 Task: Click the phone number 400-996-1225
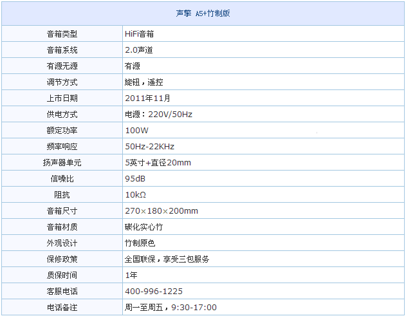coord(154,291)
